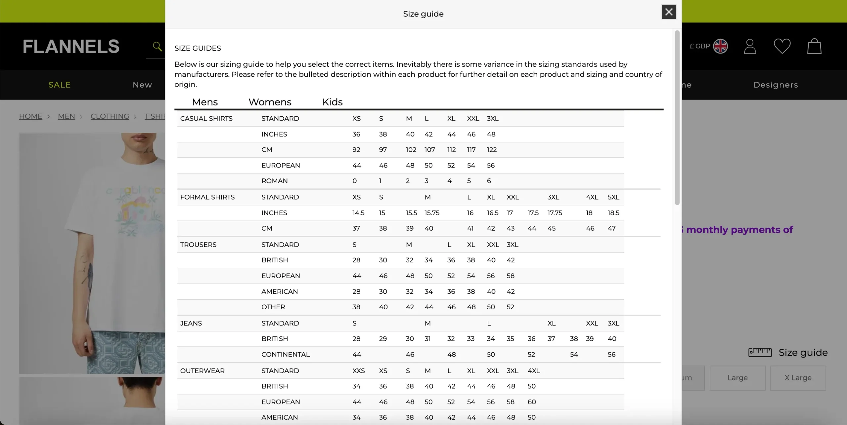This screenshot has height=425, width=847.
Task: Open the search magnifier icon
Action: pos(157,46)
